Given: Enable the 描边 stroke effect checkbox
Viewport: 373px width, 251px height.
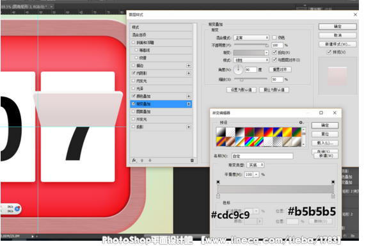Looking at the screenshot, I should click(134, 65).
